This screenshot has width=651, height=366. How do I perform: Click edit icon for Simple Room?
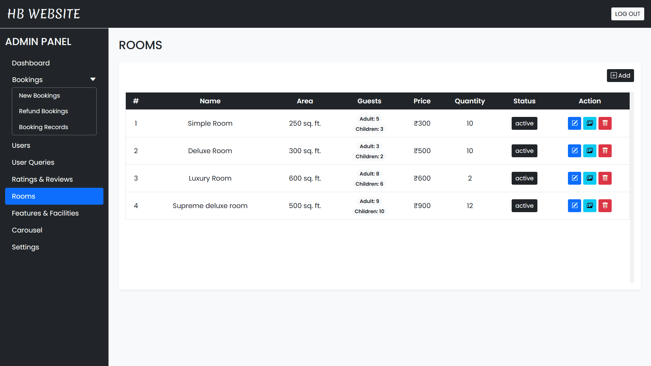point(574,123)
